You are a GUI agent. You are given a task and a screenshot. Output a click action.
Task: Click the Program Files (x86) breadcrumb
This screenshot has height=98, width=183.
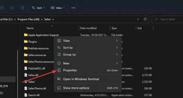(x=29, y=19)
